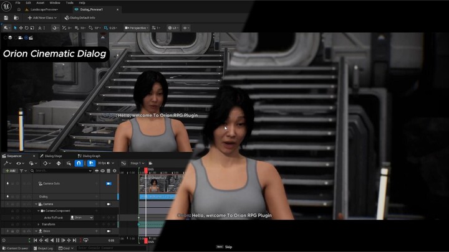This screenshot has width=449, height=252.
Task: Switch to the Dialog Graph tab
Action: [89, 156]
